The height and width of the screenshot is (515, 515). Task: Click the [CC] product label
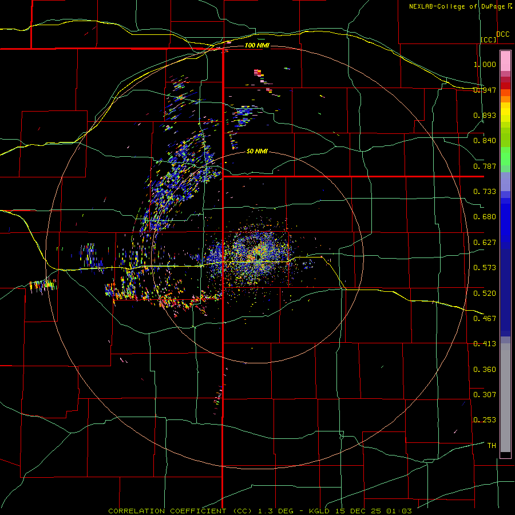(x=488, y=39)
